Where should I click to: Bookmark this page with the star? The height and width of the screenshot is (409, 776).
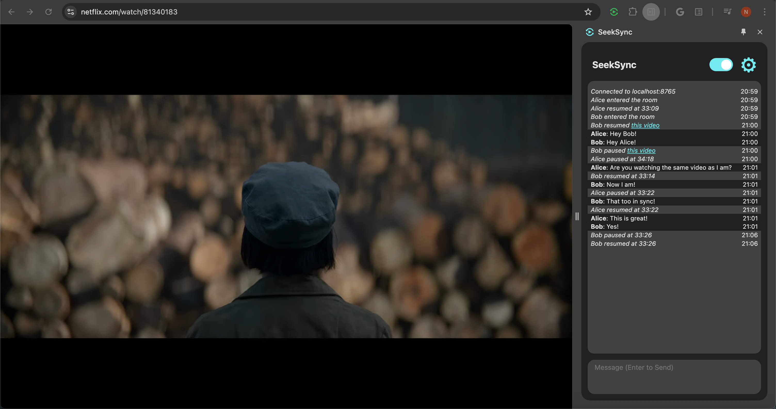coord(588,12)
